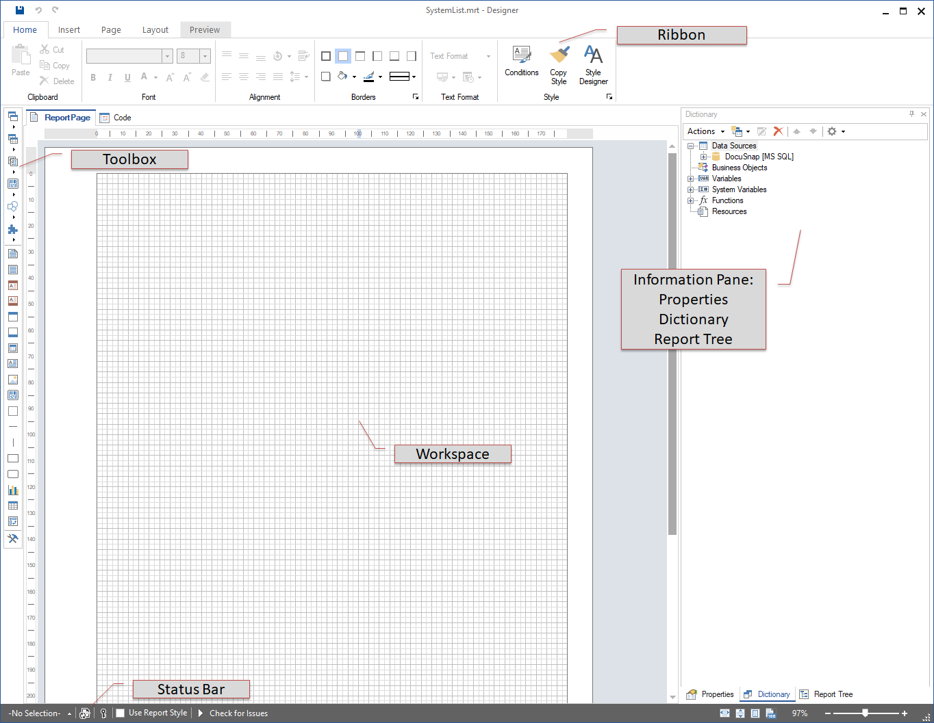Click the zoom to 100% status icon
Screen dimensions: 934x723
[x=771, y=713]
